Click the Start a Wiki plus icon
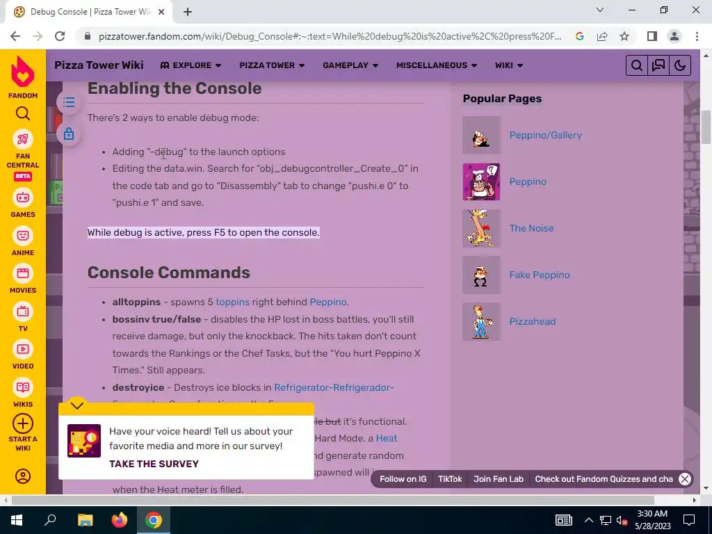The width and height of the screenshot is (712, 534). (x=23, y=423)
